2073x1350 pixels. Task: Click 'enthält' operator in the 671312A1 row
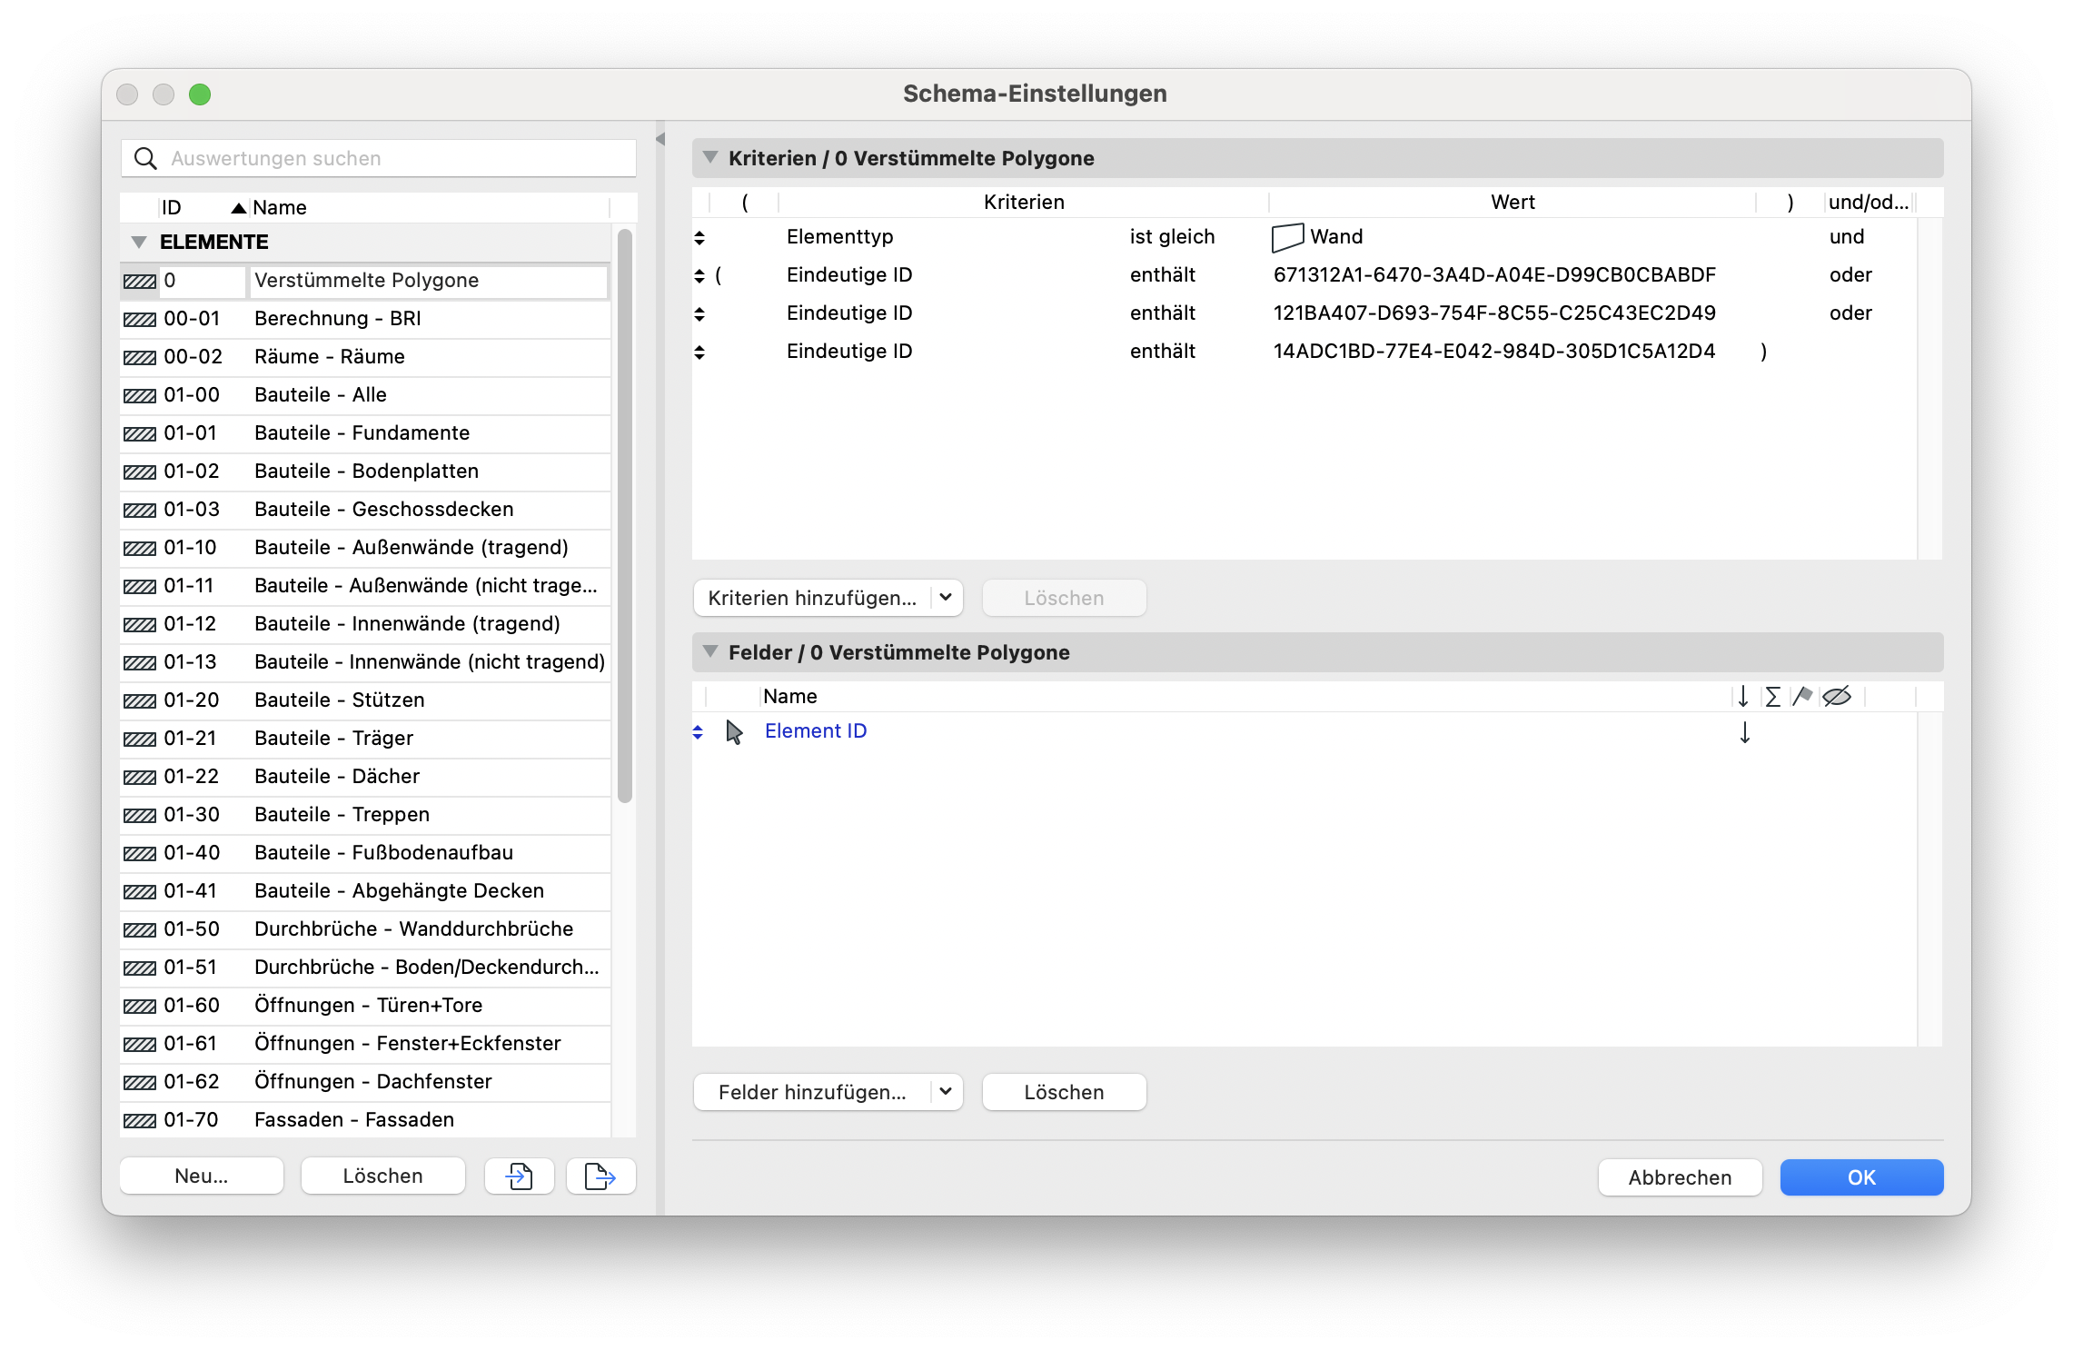pos(1162,275)
